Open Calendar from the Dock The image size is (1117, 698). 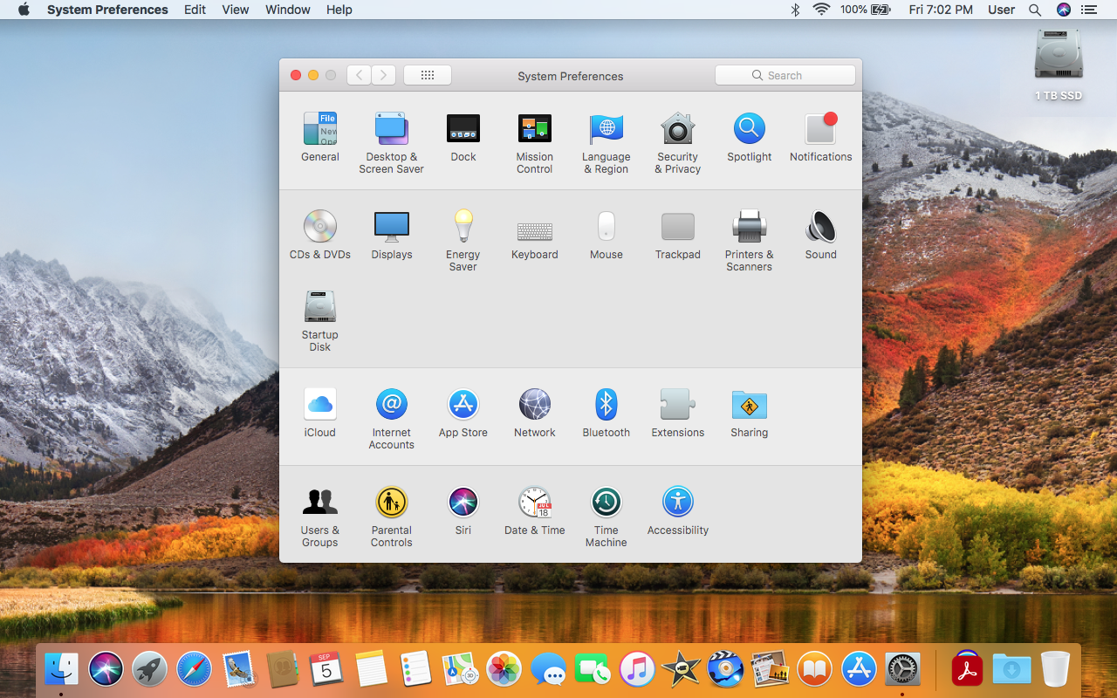coord(327,669)
